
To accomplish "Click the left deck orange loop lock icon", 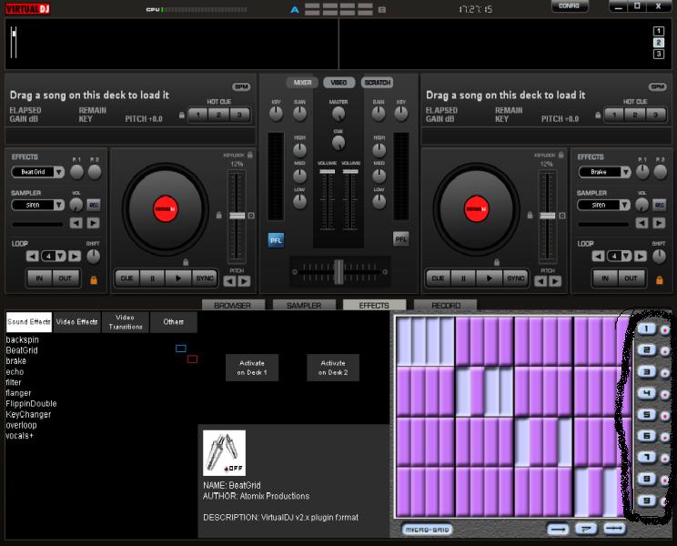I will (93, 279).
